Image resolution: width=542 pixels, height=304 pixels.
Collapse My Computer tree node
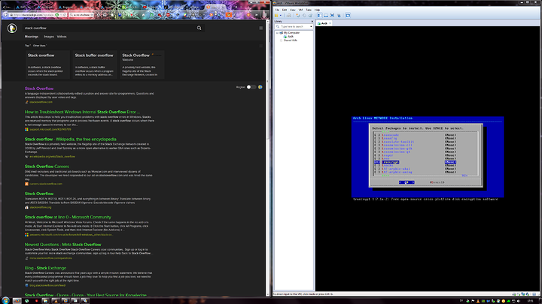tap(277, 33)
